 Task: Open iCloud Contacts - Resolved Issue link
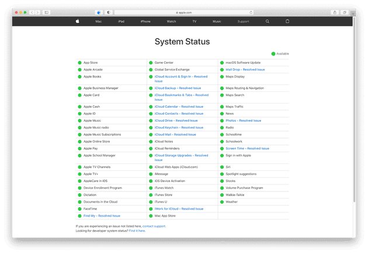click(179, 114)
